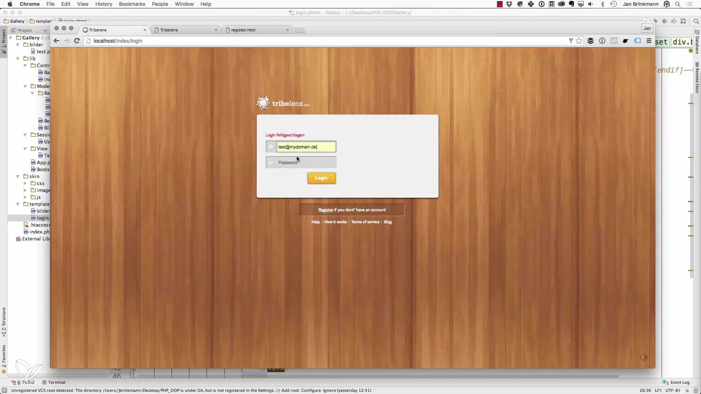This screenshot has width=701, height=394.
Task: Collapse the skin folder
Action: coord(18,177)
